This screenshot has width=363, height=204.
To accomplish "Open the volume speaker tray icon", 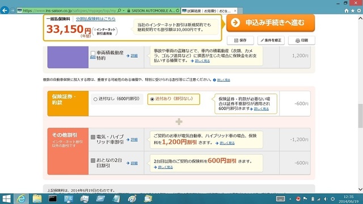I will point(326,199).
